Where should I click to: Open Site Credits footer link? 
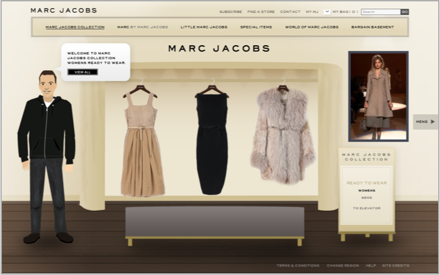point(395,266)
